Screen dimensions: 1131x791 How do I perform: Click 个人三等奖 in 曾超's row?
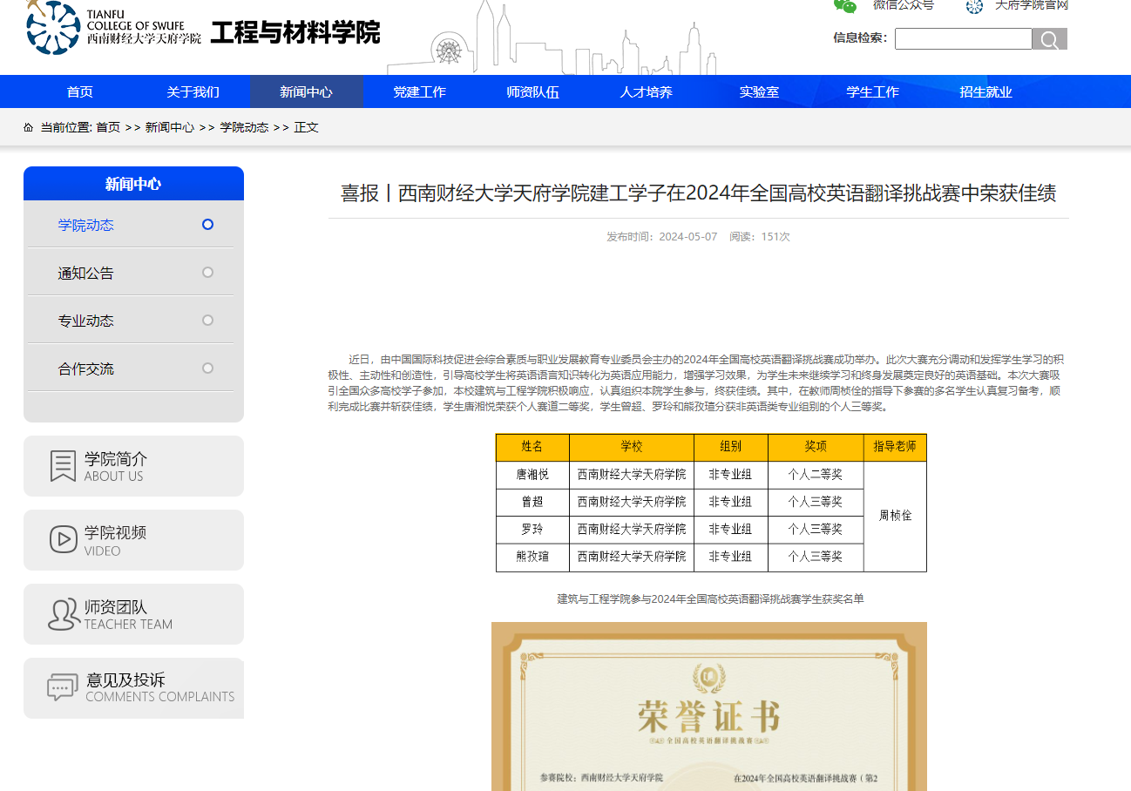[816, 502]
